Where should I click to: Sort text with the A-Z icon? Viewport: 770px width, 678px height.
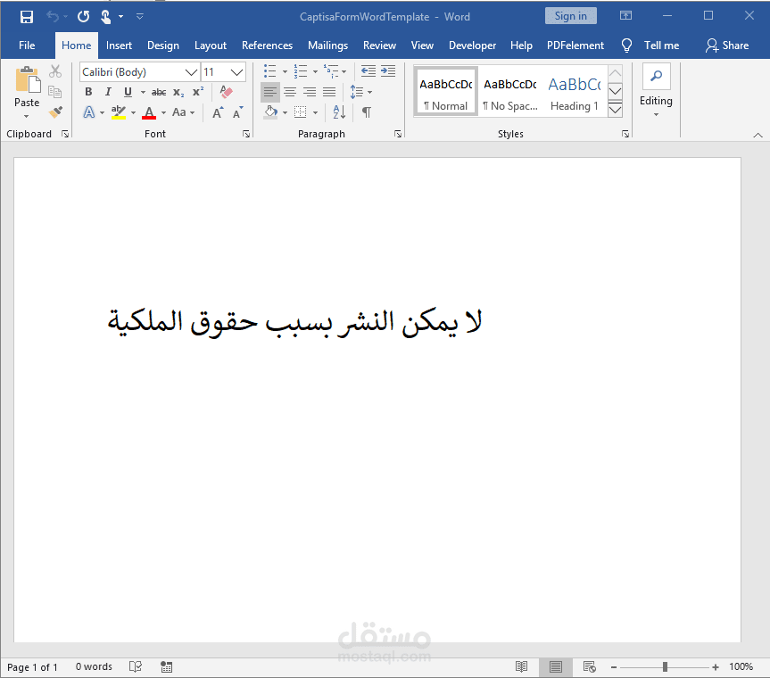click(x=339, y=112)
